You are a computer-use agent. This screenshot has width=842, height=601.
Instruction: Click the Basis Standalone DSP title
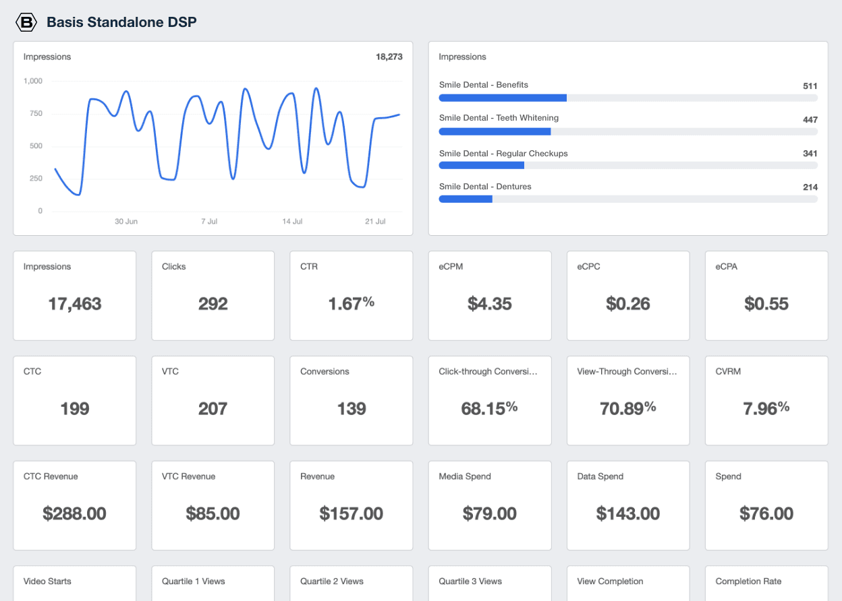pos(121,22)
